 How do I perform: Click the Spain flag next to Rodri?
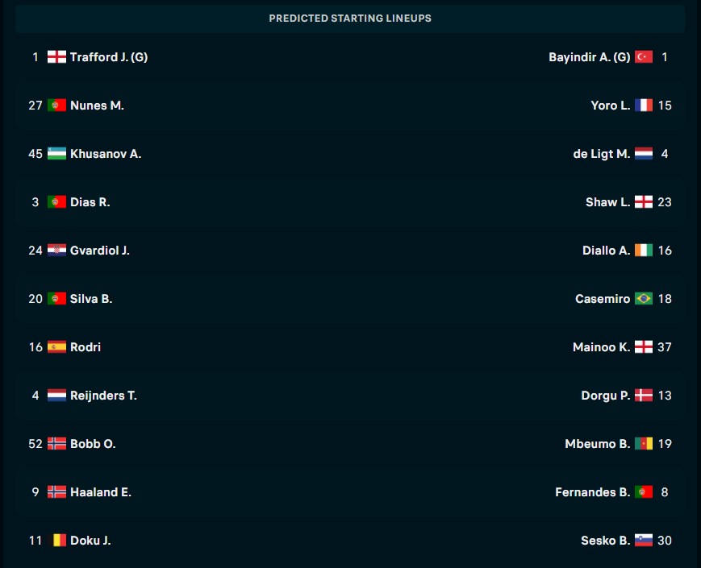click(x=56, y=347)
